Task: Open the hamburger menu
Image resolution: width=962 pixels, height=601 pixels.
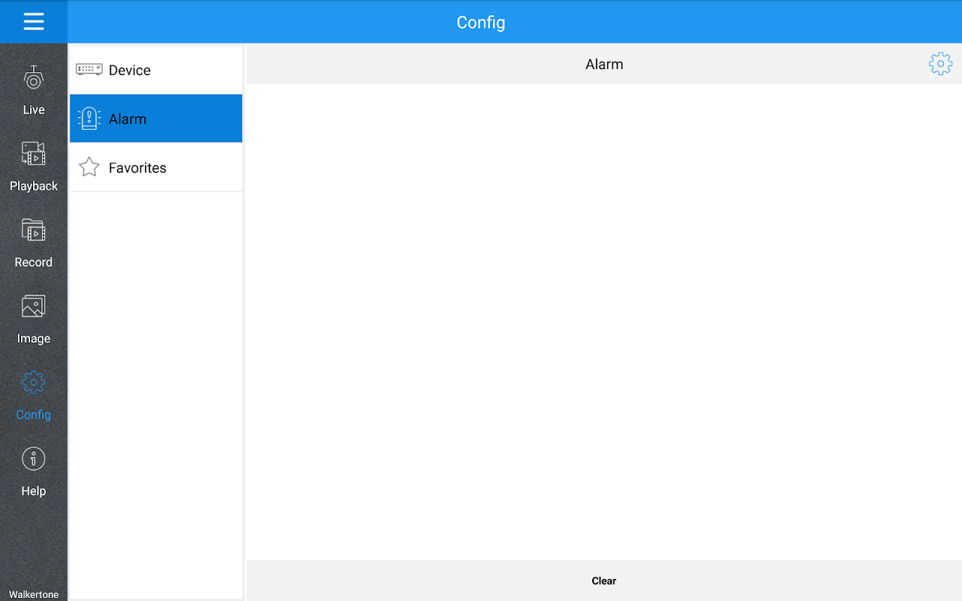Action: click(x=34, y=22)
